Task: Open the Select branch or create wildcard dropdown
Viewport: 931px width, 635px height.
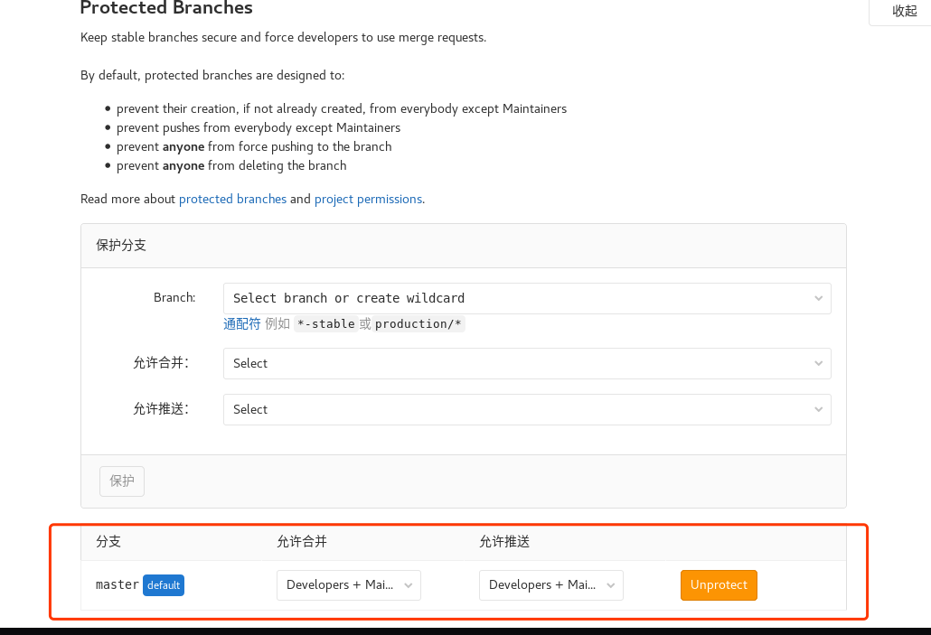Action: [527, 298]
